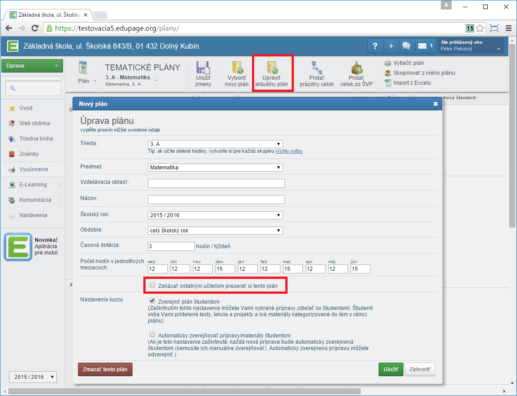Click Pridať celok zo ŠVP icon
The image size is (517, 396).
tap(356, 68)
